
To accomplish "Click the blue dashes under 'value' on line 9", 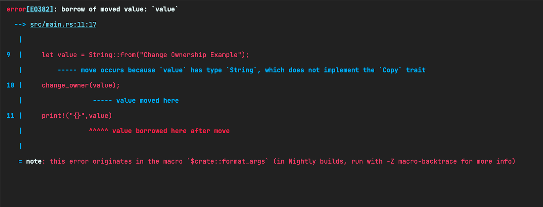I will [x=67, y=70].
